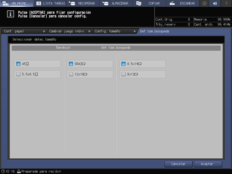Image resolution: width=232 pixels, height=174 pixels.
Task: Toggle the A5 size checkbox
Action: 18,64
